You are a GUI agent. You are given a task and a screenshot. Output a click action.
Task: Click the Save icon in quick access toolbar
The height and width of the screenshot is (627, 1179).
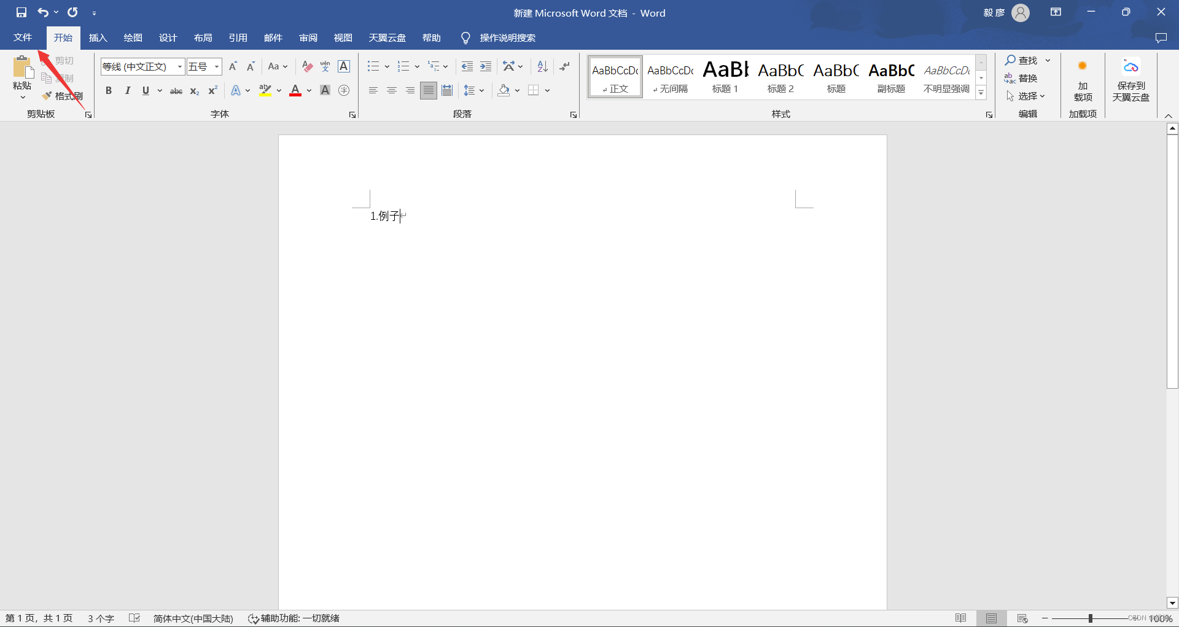(21, 12)
